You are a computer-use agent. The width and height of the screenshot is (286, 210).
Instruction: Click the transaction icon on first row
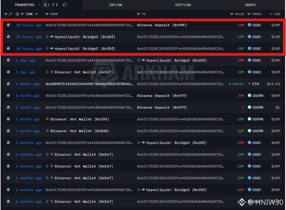[8, 25]
